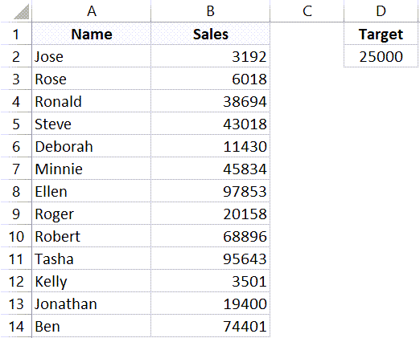Select the cell with name Ronald
The image size is (420, 338).
point(92,101)
